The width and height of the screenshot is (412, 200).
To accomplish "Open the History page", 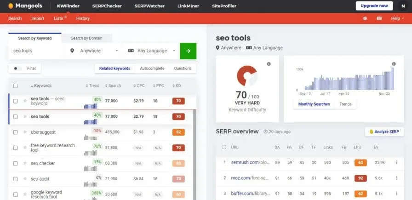I will click(83, 18).
